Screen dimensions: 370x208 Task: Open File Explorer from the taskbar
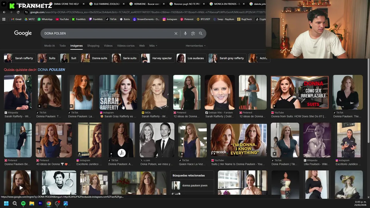pyautogui.click(x=32, y=203)
